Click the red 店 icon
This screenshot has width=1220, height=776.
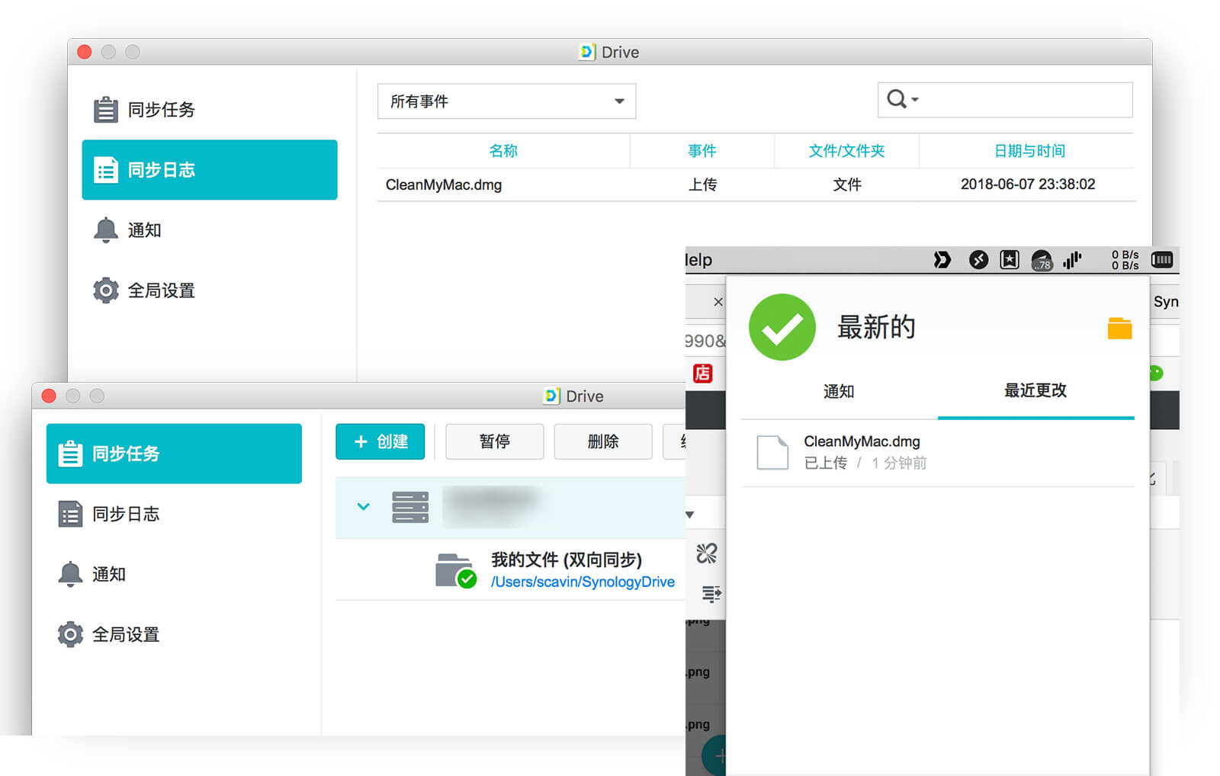[702, 373]
